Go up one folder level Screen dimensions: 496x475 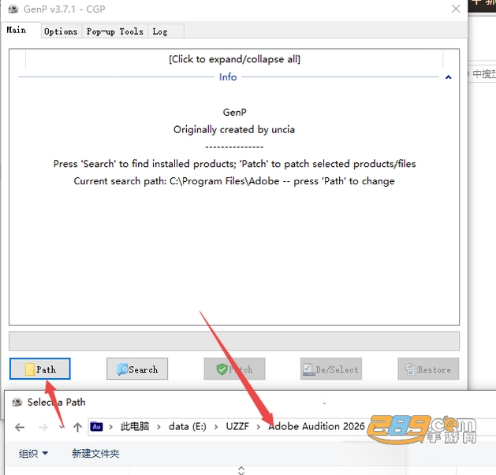[x=77, y=427]
